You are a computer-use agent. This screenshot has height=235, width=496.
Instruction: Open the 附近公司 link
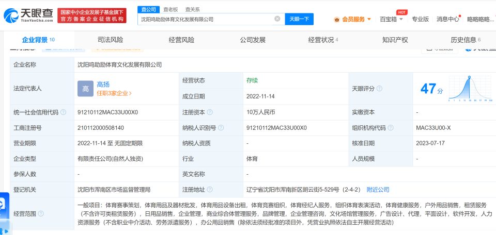point(378,190)
